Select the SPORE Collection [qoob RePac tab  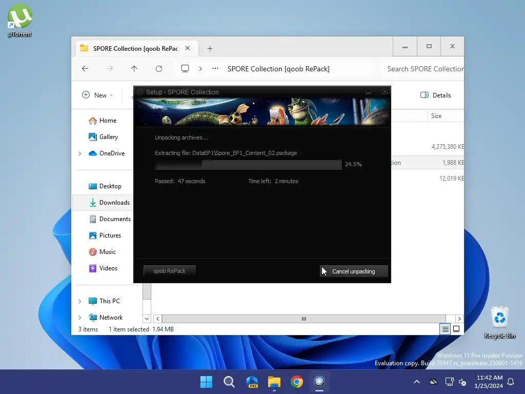pyautogui.click(x=135, y=49)
